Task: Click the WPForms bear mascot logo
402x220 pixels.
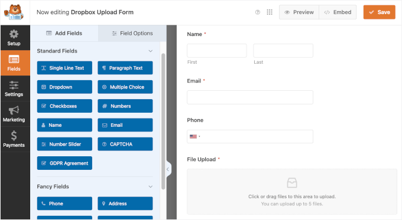Action: pos(14,12)
